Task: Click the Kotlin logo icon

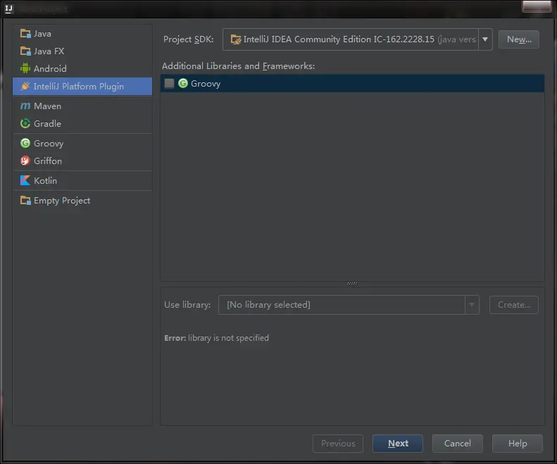Action: 25,180
